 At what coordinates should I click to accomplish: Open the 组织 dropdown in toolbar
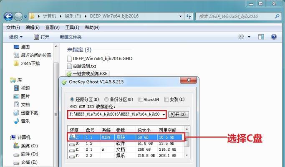tap(16, 37)
